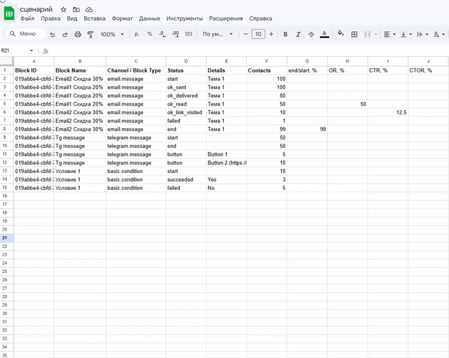Image resolution: width=449 pixels, height=358 pixels.
Task: Click the cloud save status icon
Action: point(89,10)
